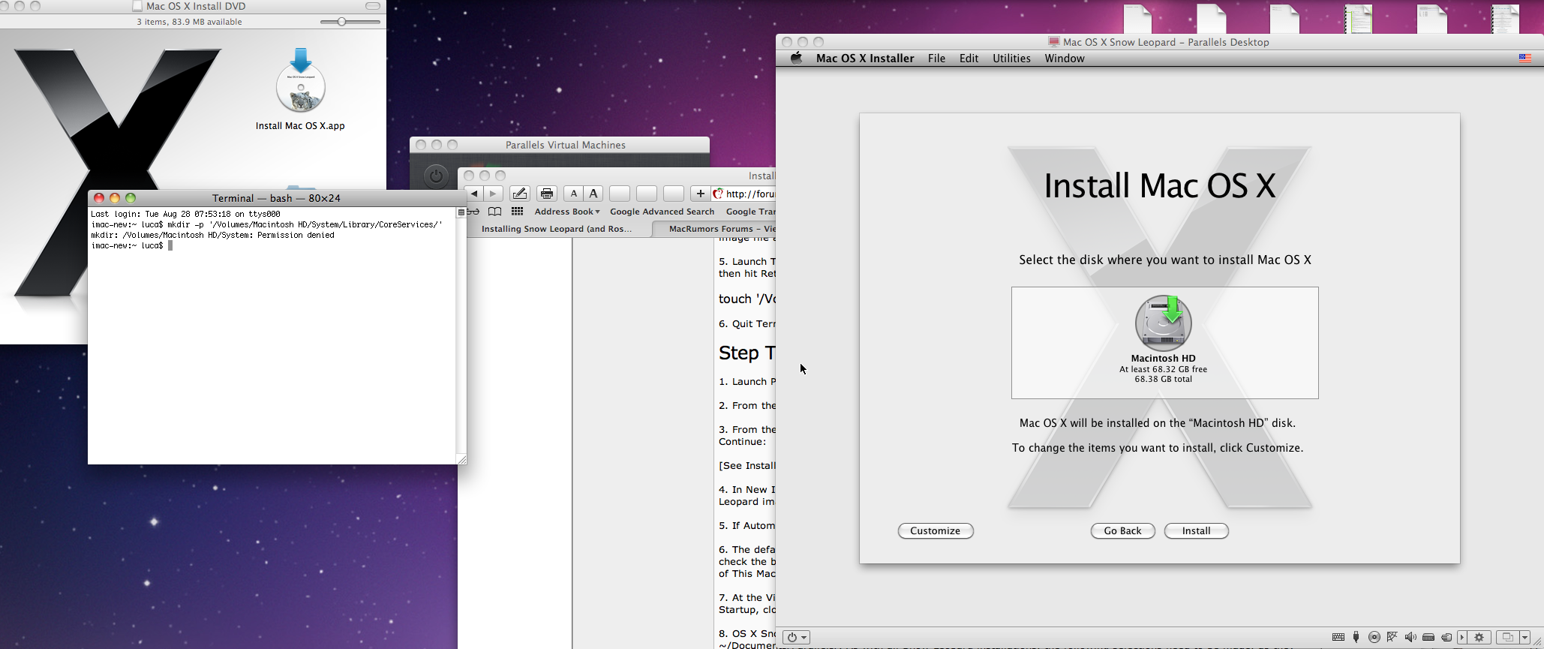Open the CD/DVD drive icon in Parallels status bar
Image resolution: width=1544 pixels, height=649 pixels.
(x=1374, y=637)
